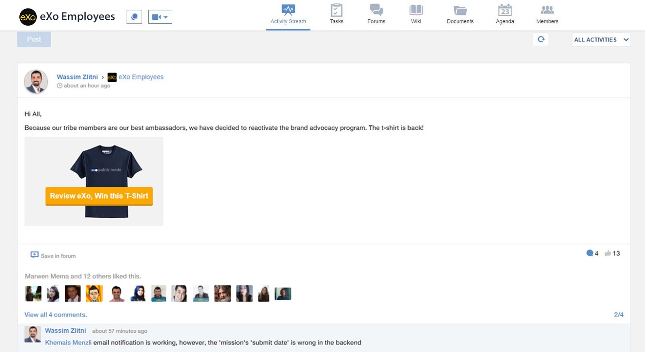Open the Agenda tab
This screenshot has width=645, height=352.
505,15
